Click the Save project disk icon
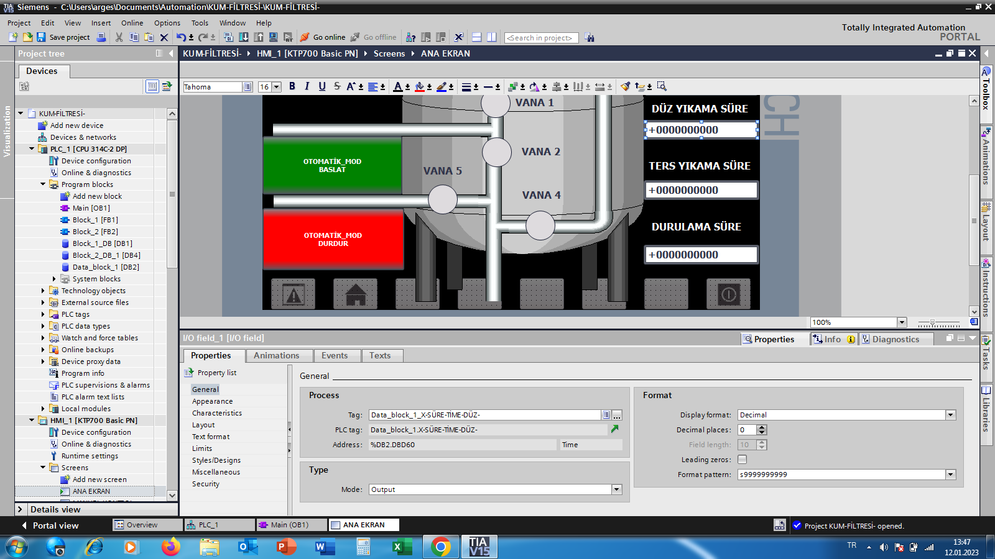This screenshot has width=995, height=559. click(x=41, y=37)
